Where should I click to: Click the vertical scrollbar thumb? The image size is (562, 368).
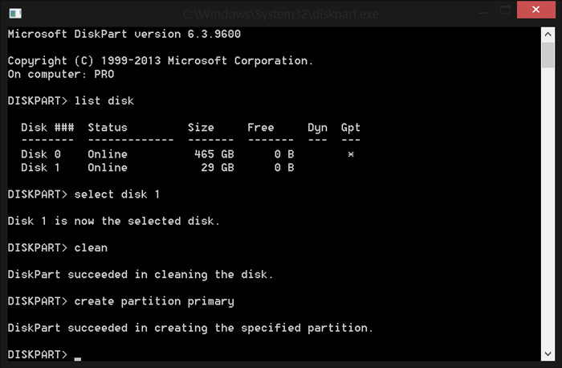(x=547, y=55)
